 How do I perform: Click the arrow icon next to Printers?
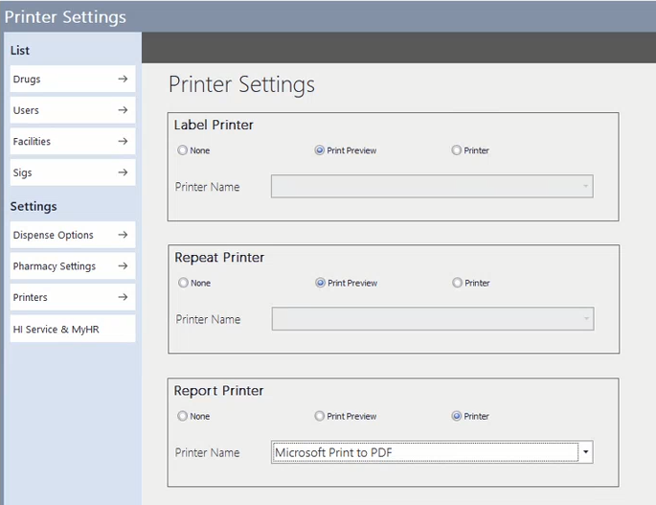point(123,297)
